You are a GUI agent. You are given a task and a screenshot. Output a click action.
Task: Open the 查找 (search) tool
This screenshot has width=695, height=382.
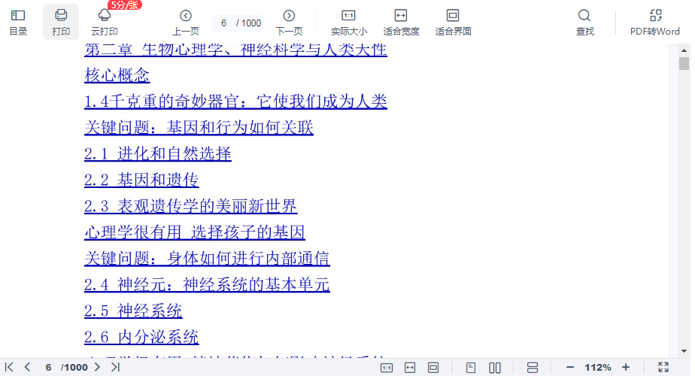coord(584,22)
